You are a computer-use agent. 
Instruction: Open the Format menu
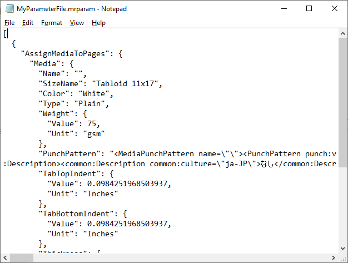(x=52, y=23)
